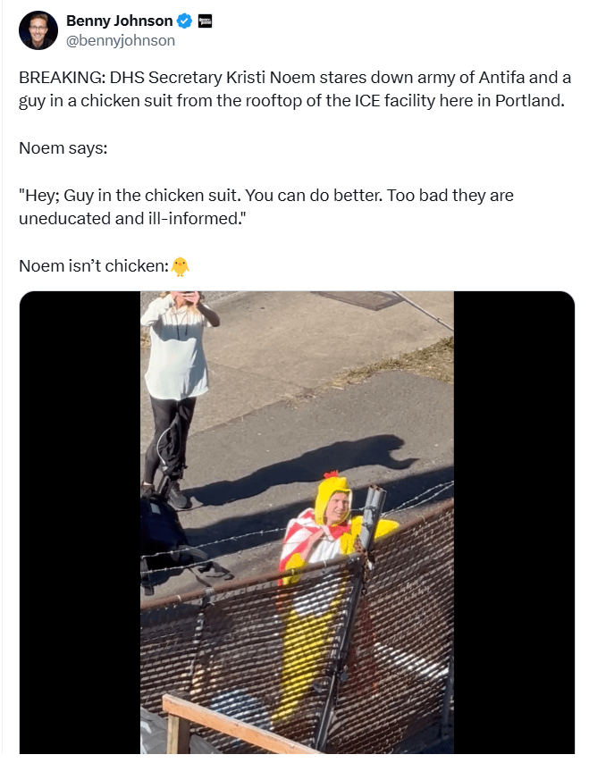Open Benny Johnson's profile avatar
589x763 pixels.
[x=38, y=30]
